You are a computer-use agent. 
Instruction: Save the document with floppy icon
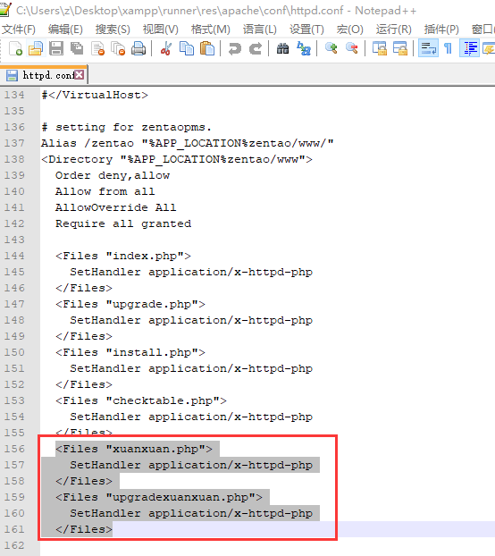click(x=56, y=48)
